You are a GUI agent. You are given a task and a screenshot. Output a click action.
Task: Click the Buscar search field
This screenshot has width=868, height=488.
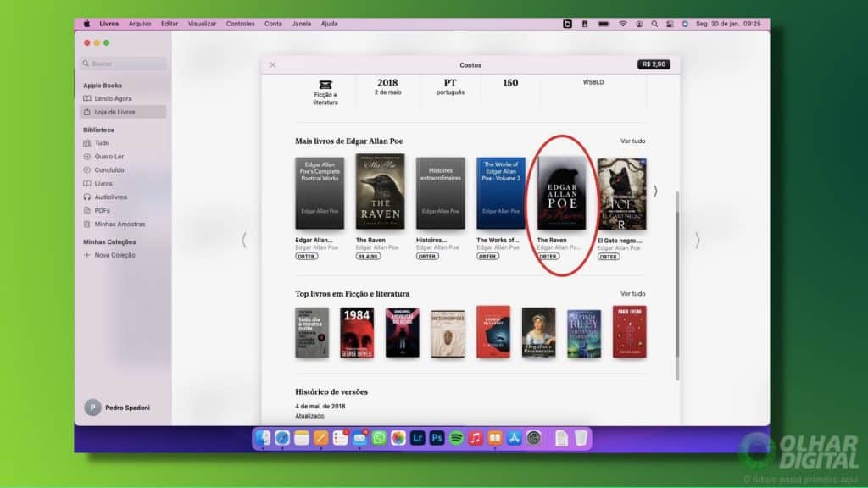[123, 64]
